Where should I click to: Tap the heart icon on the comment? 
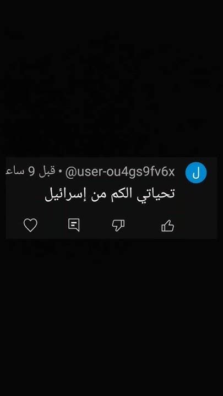tap(30, 225)
